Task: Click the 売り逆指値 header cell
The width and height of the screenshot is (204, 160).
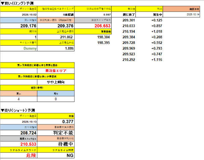Action: click(x=19, y=127)
